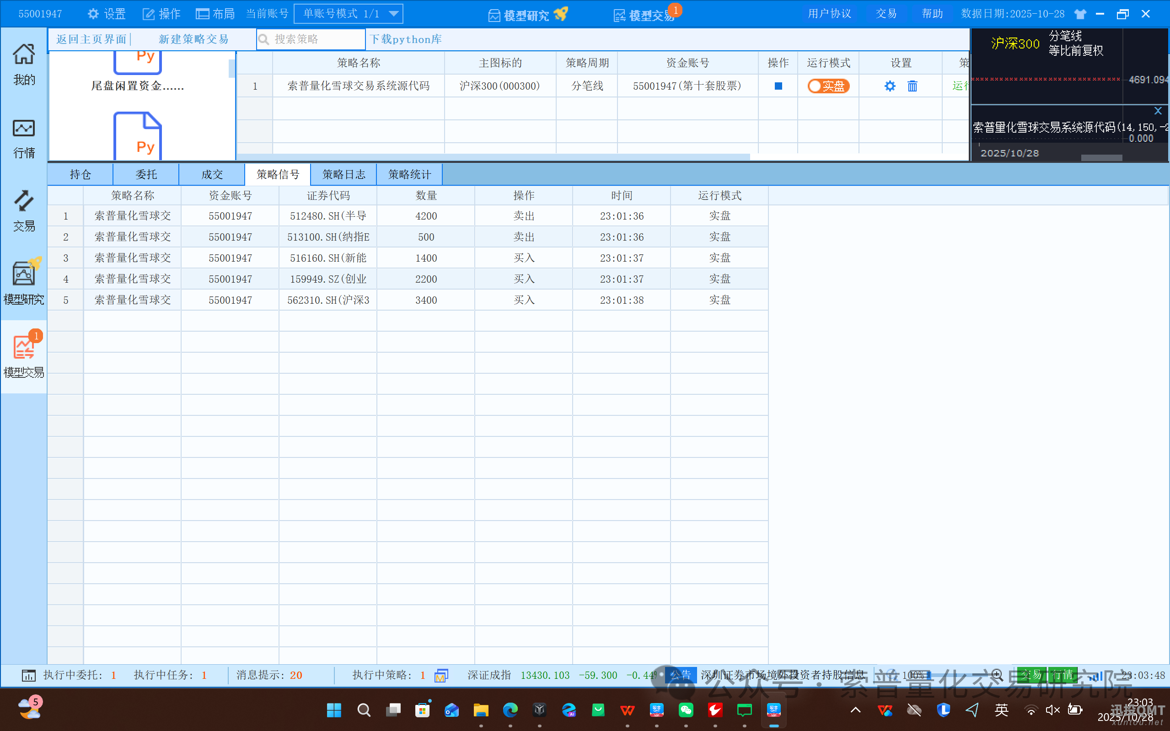Toggle the green 交易 indicator in status bar
The image size is (1170, 731).
tap(1032, 675)
